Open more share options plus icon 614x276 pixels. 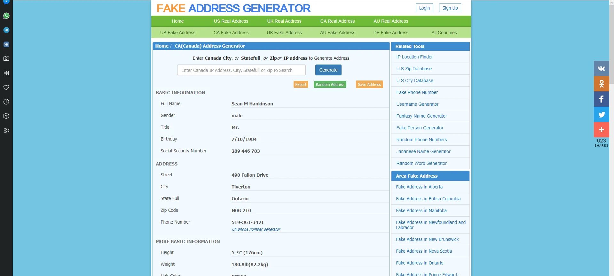point(601,130)
